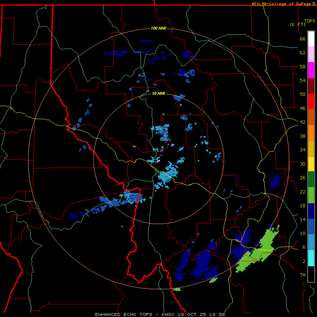The width and height of the screenshot is (317, 317).
Task: Click the '50 NMI' range ring label
Action: tap(158, 94)
